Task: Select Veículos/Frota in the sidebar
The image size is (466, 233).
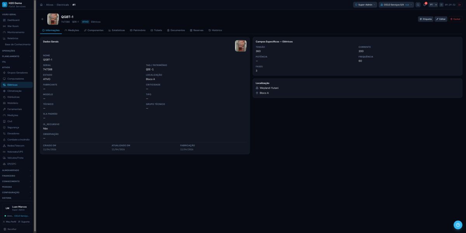Action: tap(15, 158)
